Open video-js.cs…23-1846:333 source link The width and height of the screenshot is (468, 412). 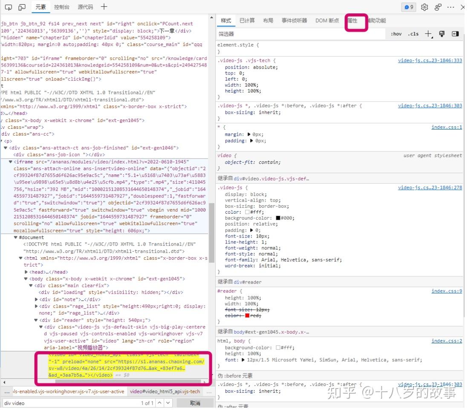430,61
